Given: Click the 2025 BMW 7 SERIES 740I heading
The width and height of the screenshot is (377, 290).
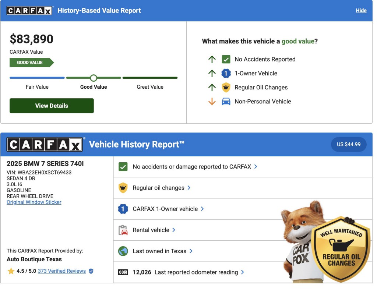Looking at the screenshot, I should click(45, 164).
